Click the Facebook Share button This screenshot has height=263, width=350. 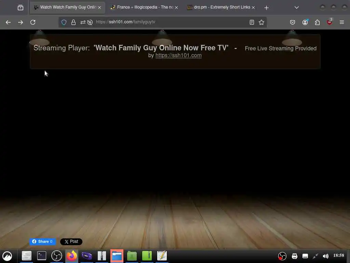coord(43,241)
